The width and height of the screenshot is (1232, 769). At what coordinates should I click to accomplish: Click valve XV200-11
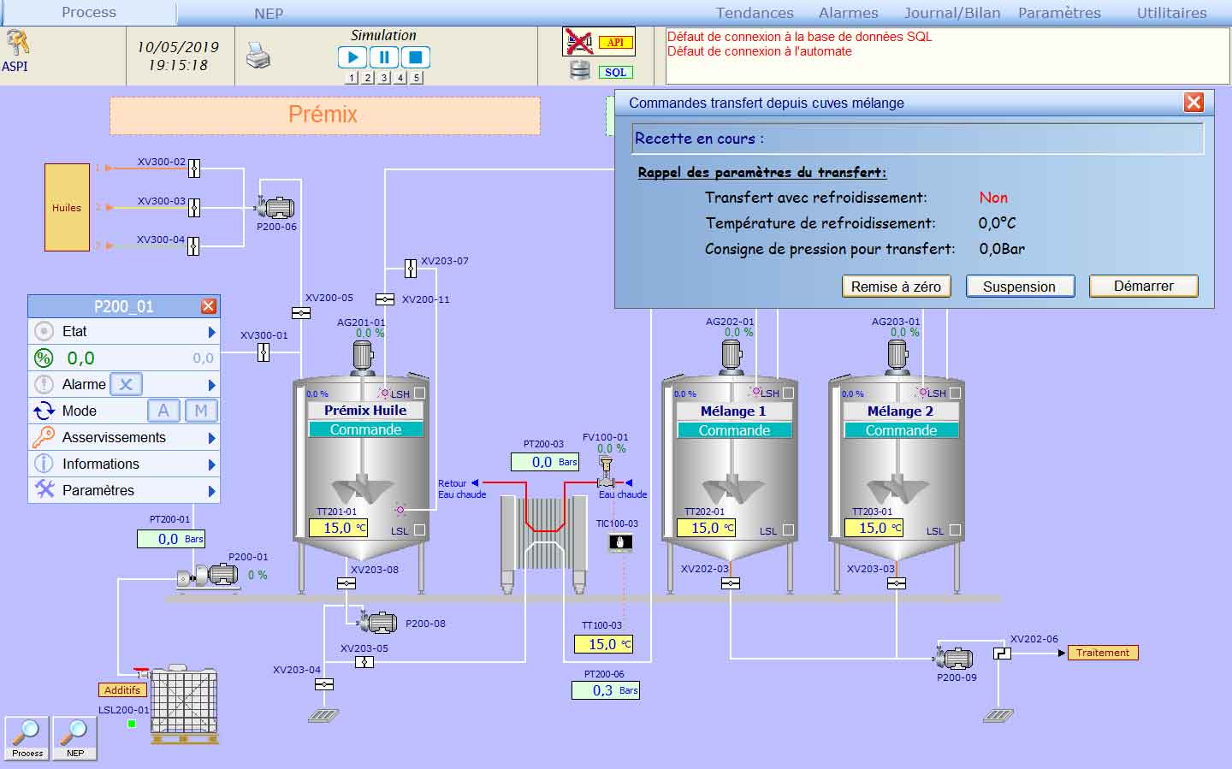pyautogui.click(x=385, y=299)
